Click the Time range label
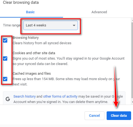Screen dimensions: 133x127 coord(12,25)
